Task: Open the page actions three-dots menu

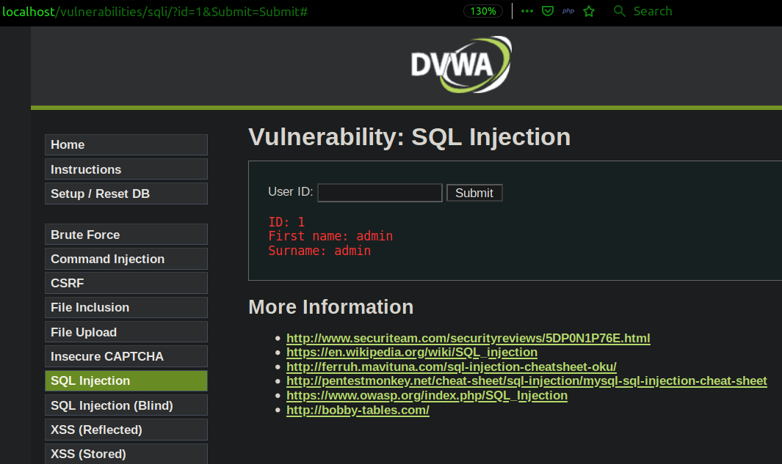Action: pyautogui.click(x=527, y=12)
